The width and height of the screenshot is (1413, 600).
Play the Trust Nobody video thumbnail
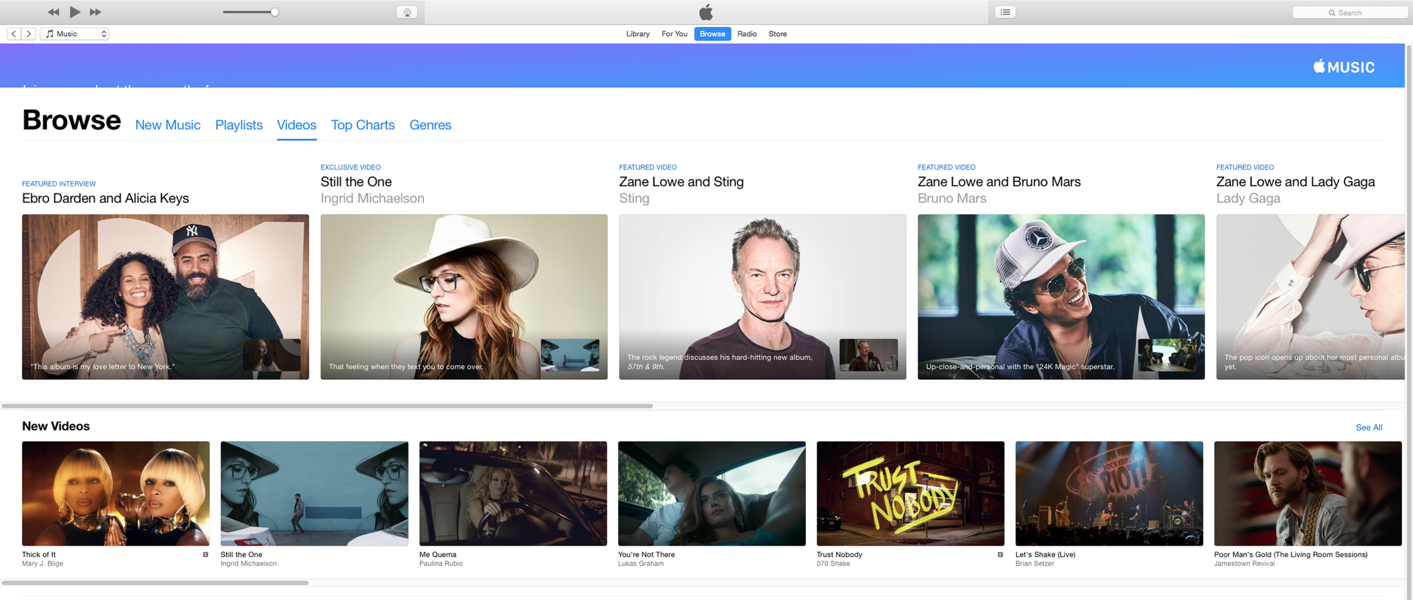point(911,493)
